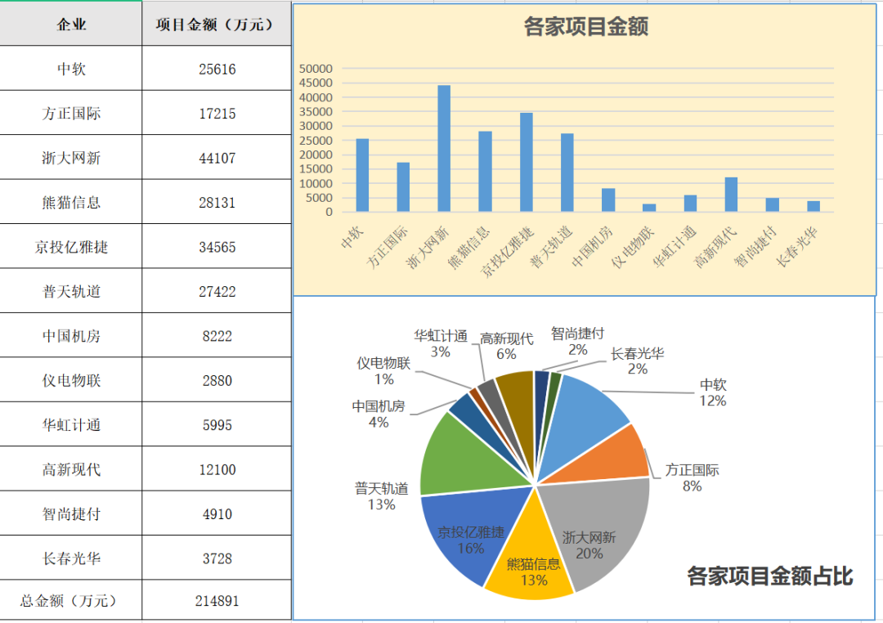This screenshot has width=883, height=623.
Task: Click the 普天轨道 13% pie data label
Action: (x=381, y=496)
